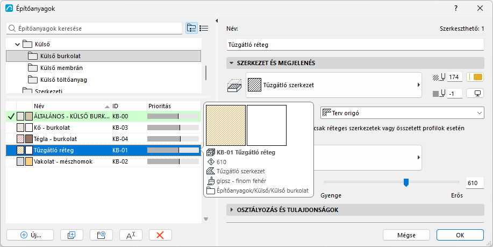Select ÁLTALÁNOS - KÜLSŐ BURK... row
The image size is (493, 247).
(103, 116)
